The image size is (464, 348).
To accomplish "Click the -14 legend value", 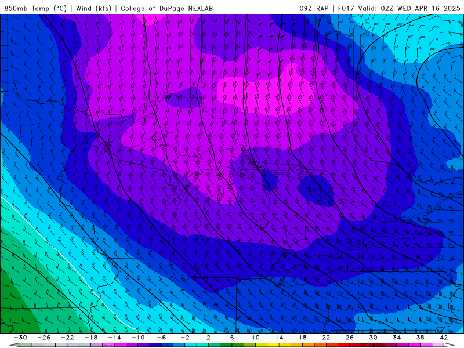I will pos(114,338).
